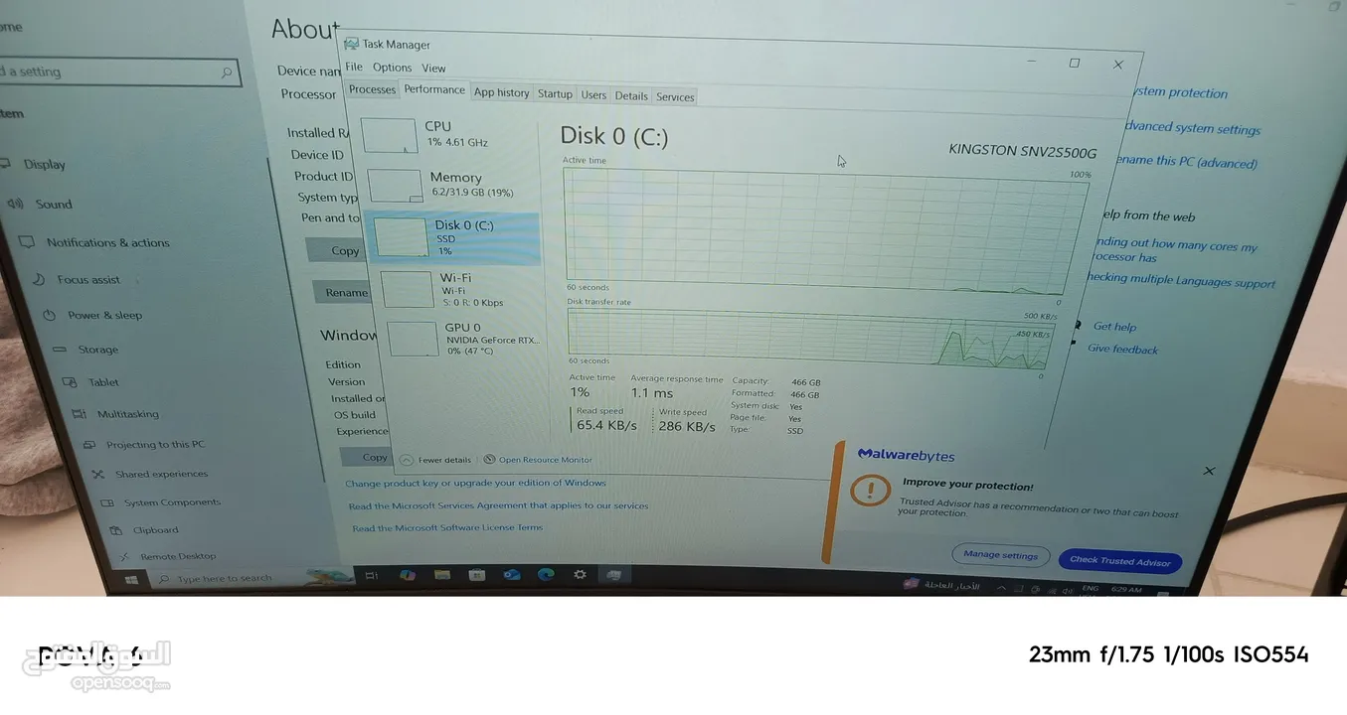The image size is (1347, 715).
Task: Minimize the Task Manager window
Action: click(1030, 61)
